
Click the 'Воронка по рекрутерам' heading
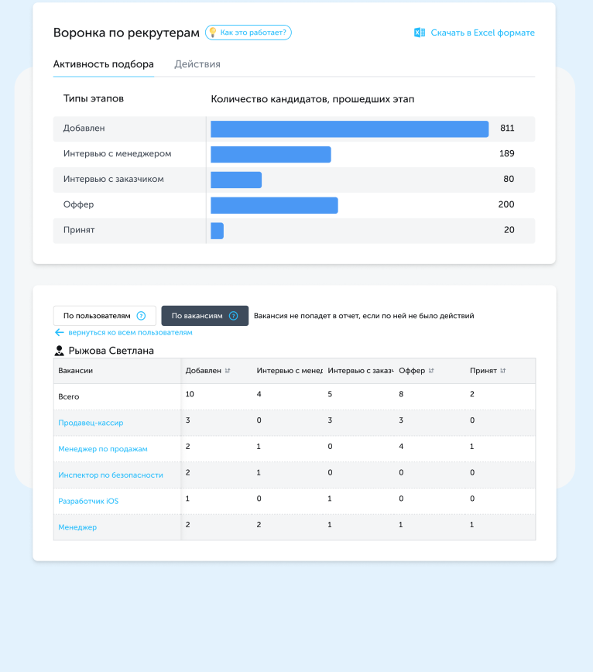(126, 33)
